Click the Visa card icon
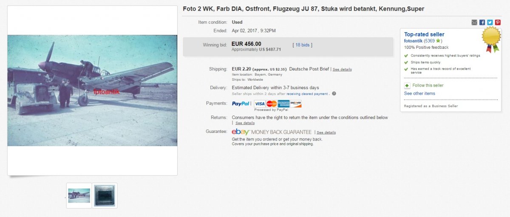The image size is (510, 217). click(259, 103)
